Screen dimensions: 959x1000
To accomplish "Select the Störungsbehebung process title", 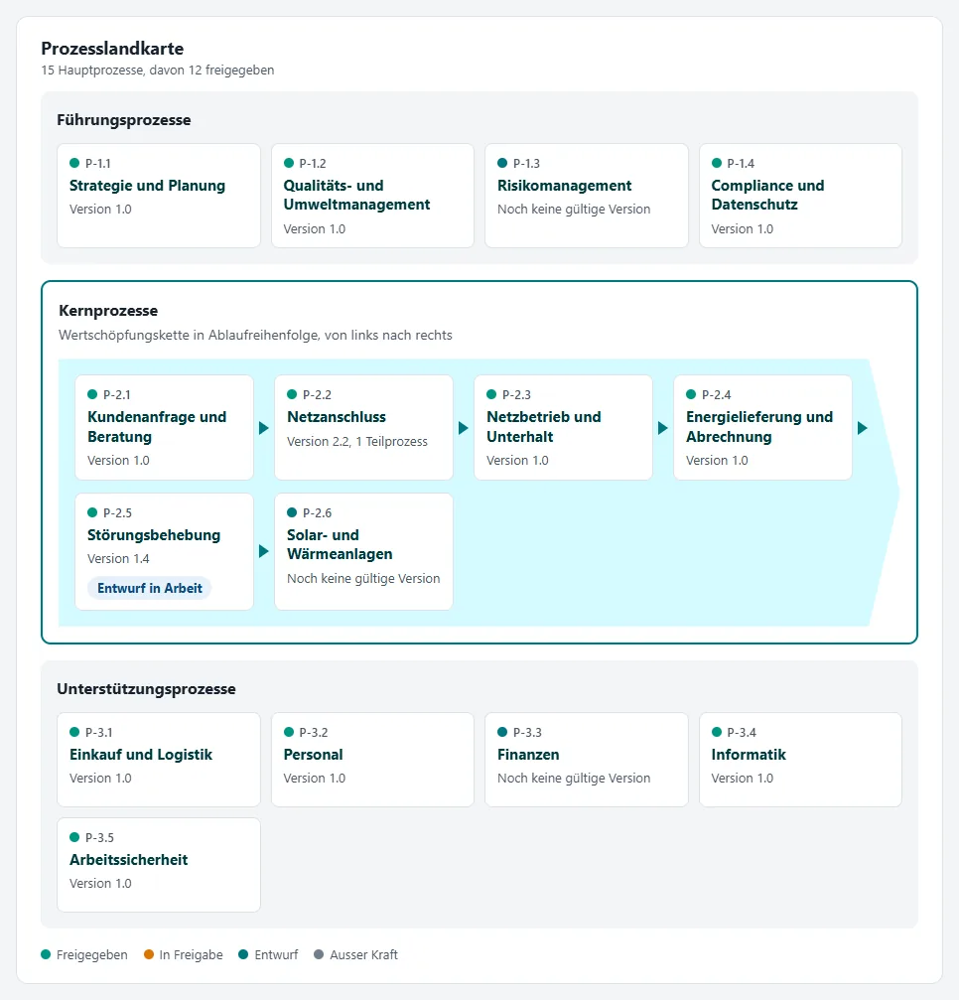I will [154, 535].
